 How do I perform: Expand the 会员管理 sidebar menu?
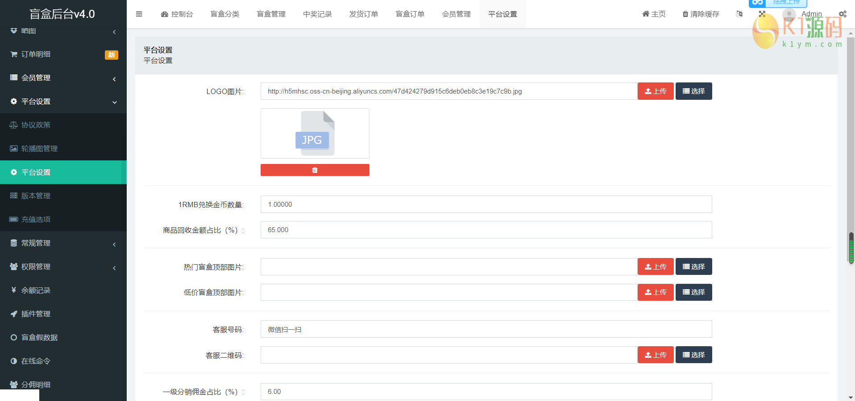[x=62, y=78]
